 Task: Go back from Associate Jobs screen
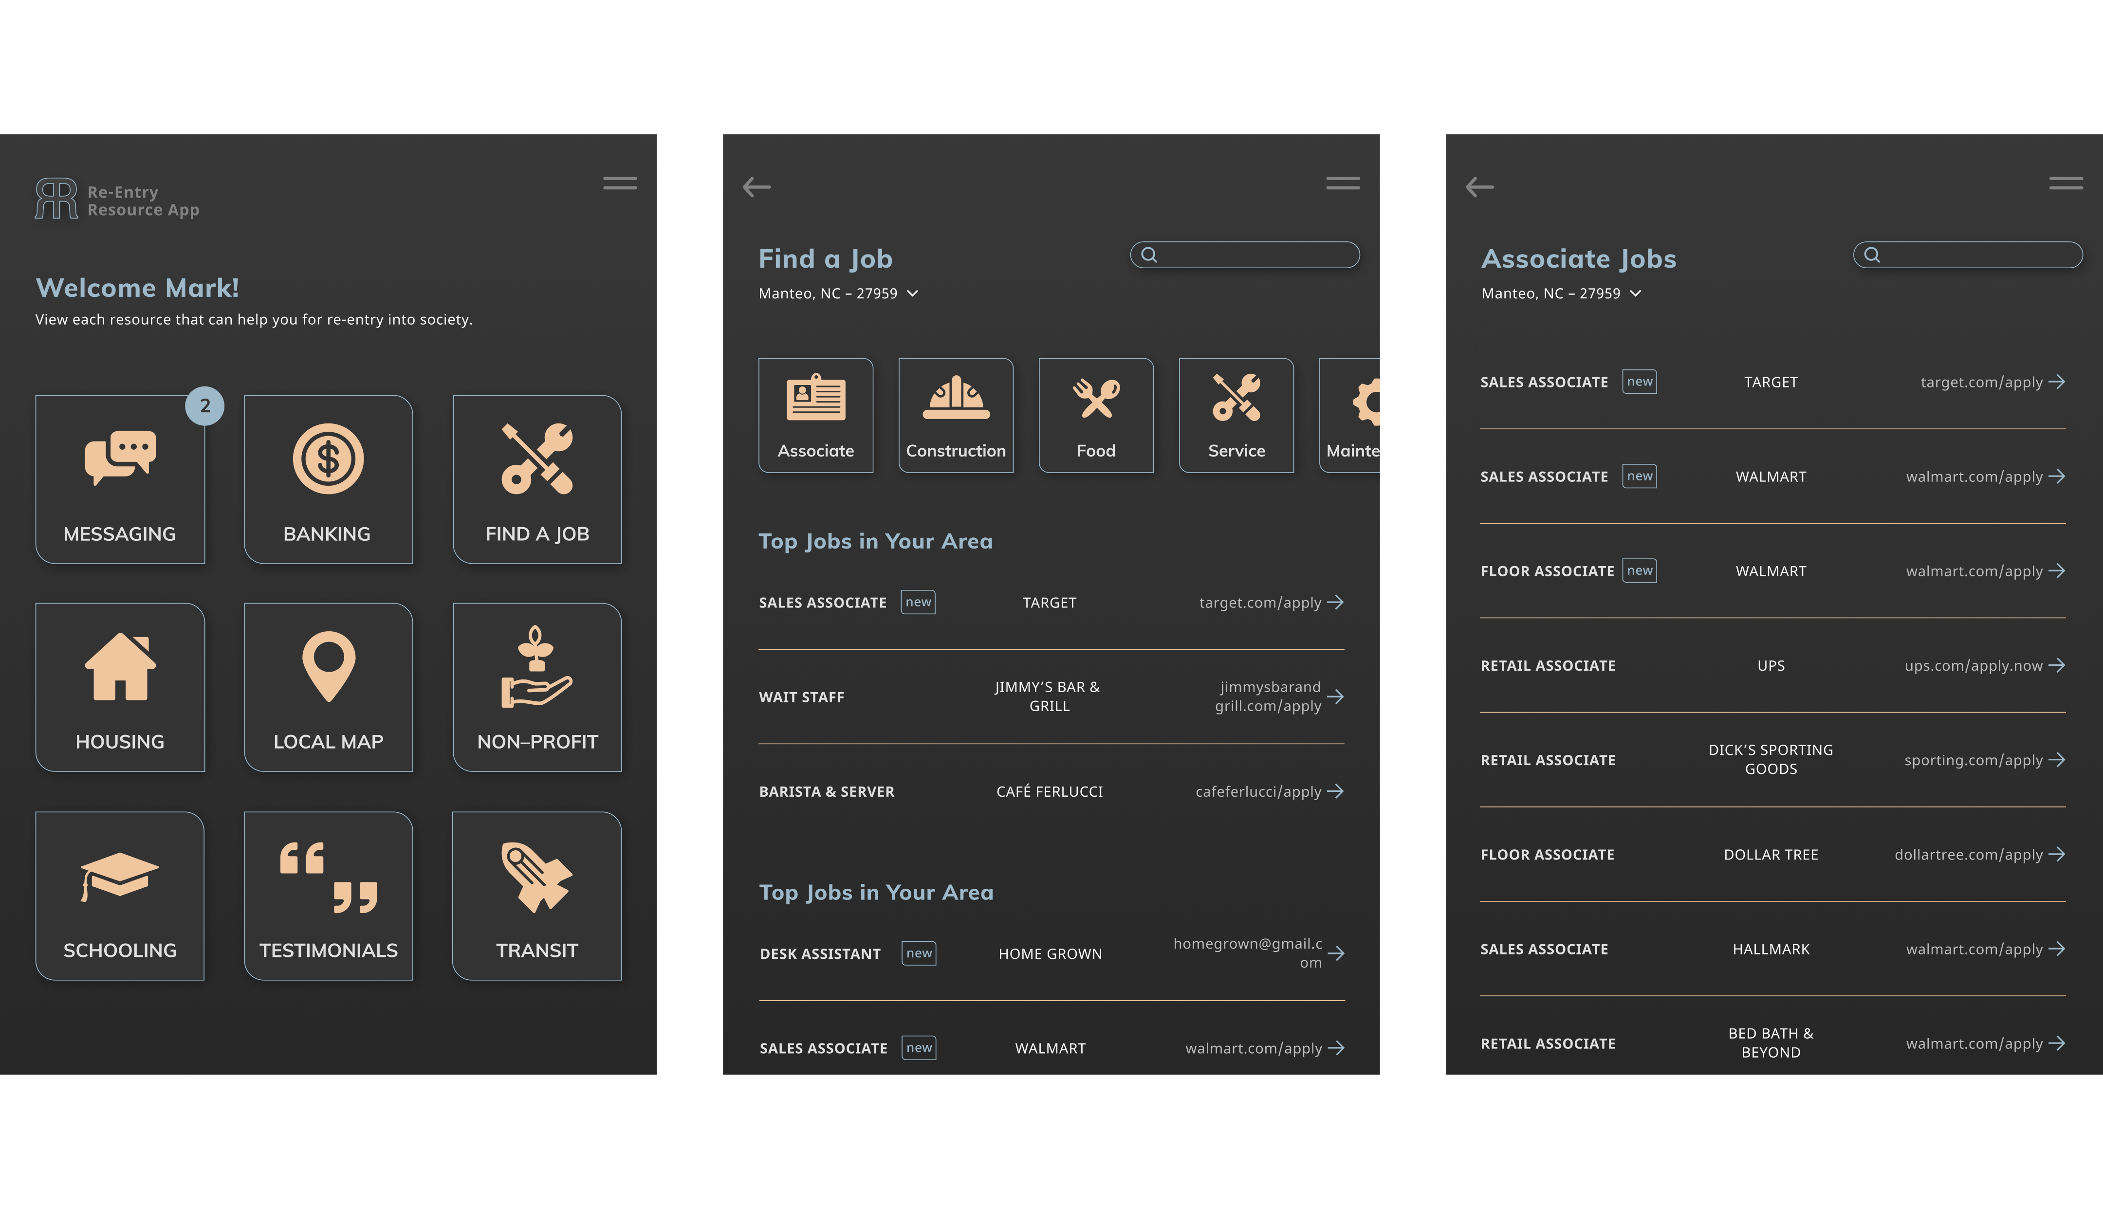point(1479,187)
